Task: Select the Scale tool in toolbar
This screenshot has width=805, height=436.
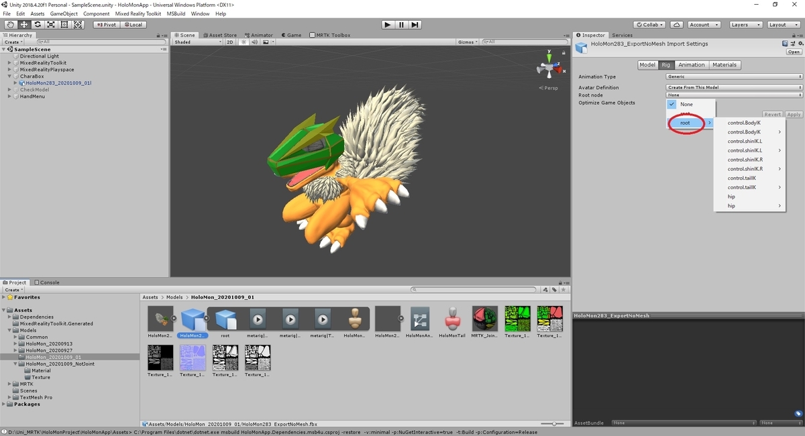Action: (x=51, y=24)
